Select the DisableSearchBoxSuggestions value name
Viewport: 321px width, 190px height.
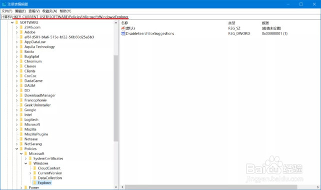coord(150,33)
